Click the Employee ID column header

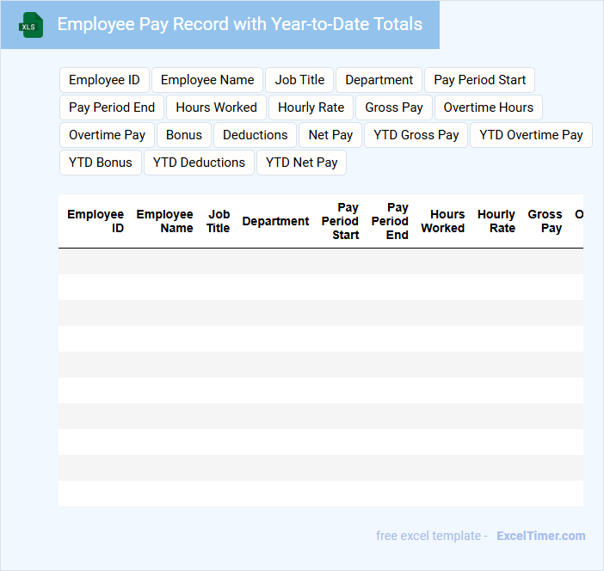pyautogui.click(x=96, y=221)
